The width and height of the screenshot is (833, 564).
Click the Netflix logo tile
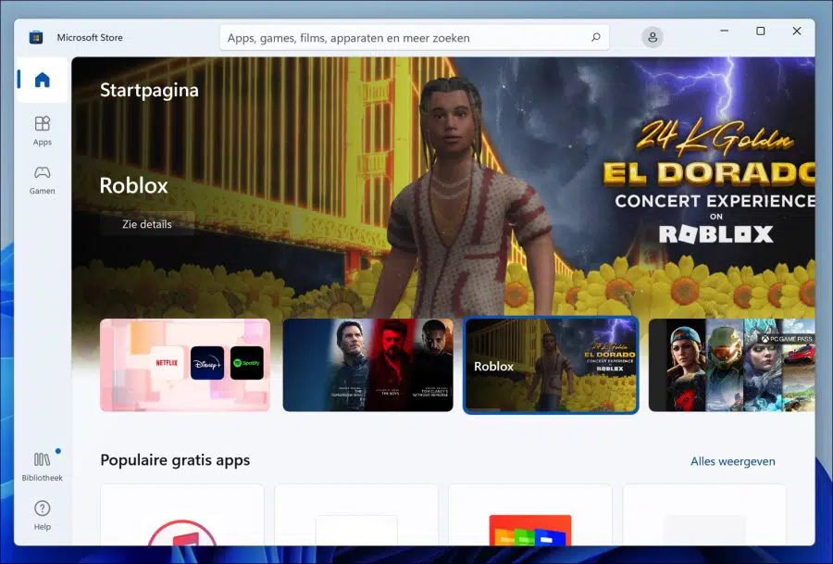pos(167,363)
